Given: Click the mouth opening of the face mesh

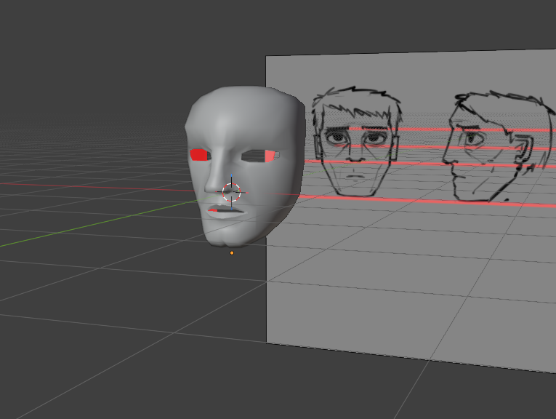Looking at the screenshot, I should pos(226,209).
